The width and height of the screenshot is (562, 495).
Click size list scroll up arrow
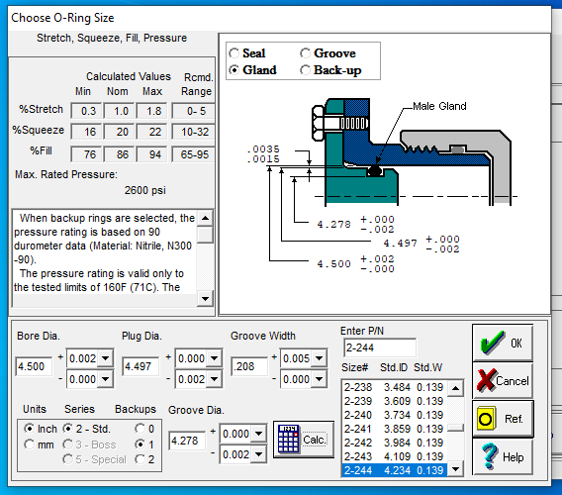(x=455, y=388)
